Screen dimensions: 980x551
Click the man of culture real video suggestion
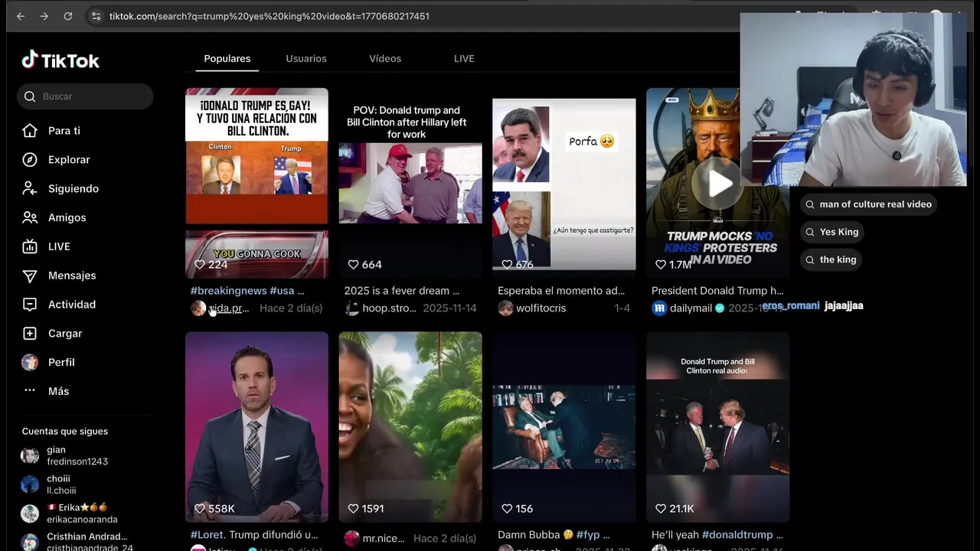point(867,204)
